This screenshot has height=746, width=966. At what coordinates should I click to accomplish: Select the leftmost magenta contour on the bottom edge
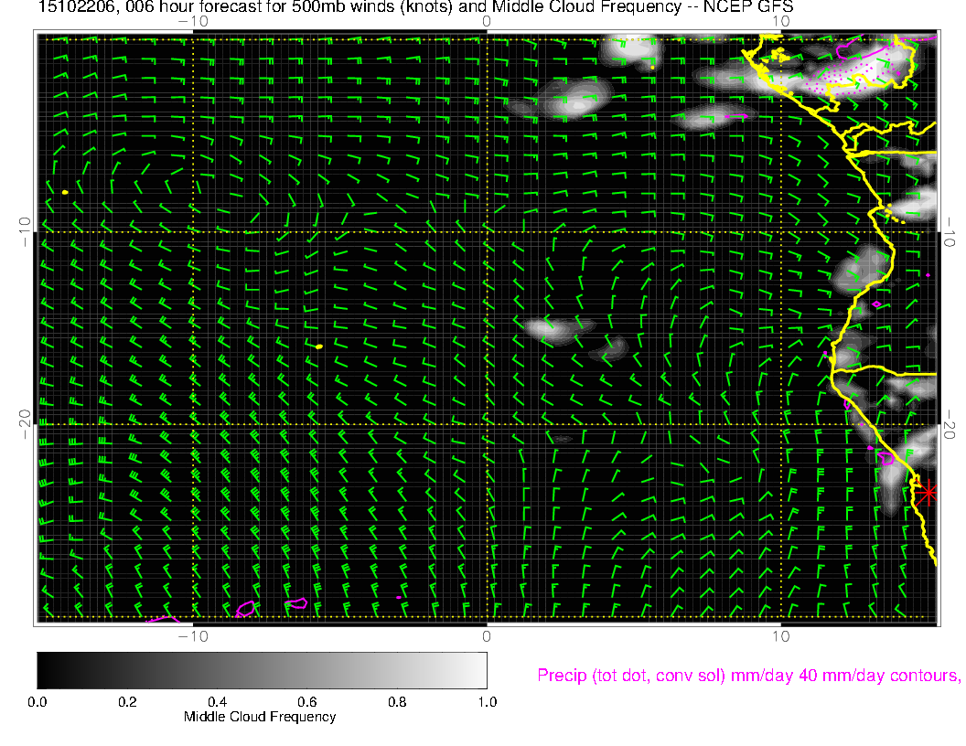point(163,620)
